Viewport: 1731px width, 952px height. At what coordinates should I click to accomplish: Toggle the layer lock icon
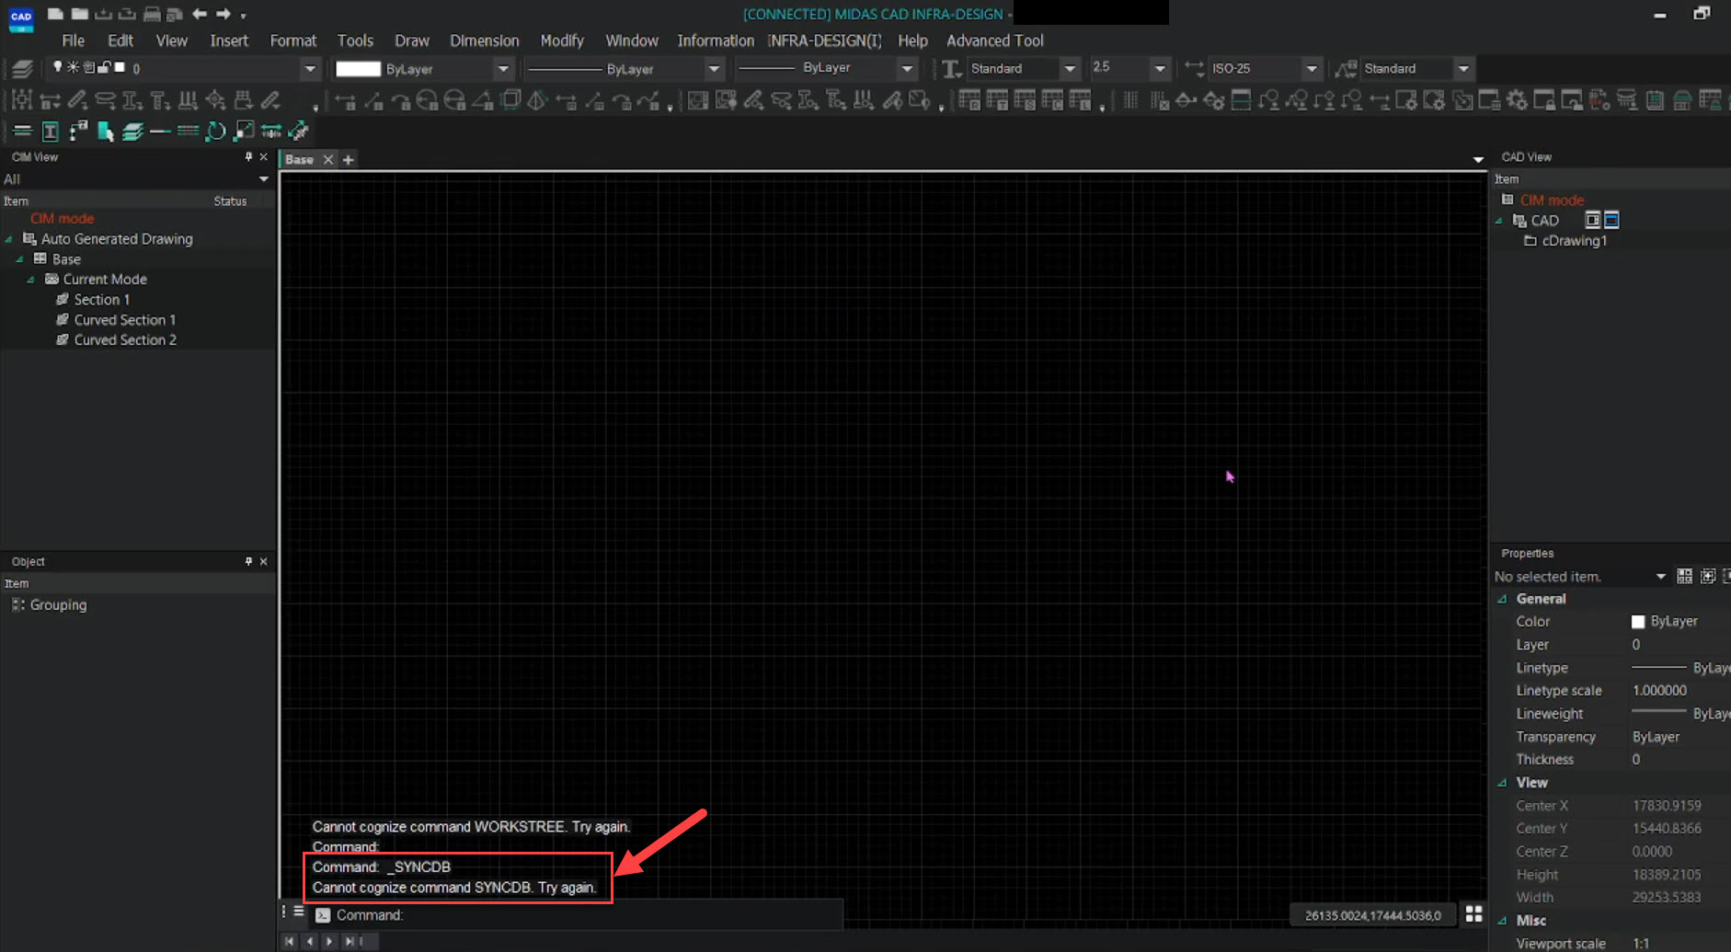click(104, 67)
